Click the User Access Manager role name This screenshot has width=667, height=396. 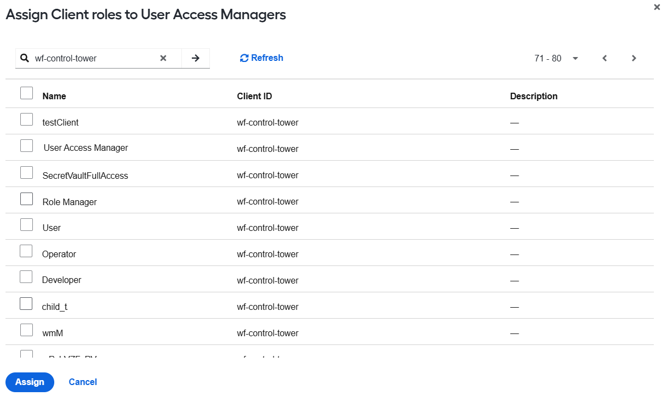[x=85, y=148]
